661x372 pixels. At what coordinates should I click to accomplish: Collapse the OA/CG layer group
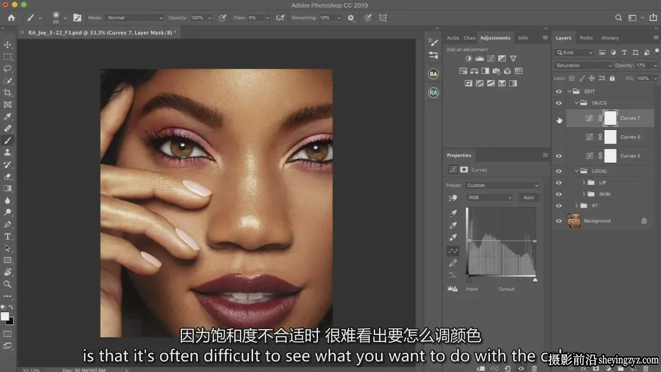pyautogui.click(x=576, y=103)
